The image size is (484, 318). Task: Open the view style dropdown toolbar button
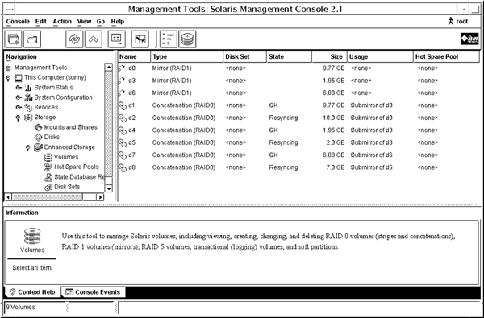coord(117,39)
